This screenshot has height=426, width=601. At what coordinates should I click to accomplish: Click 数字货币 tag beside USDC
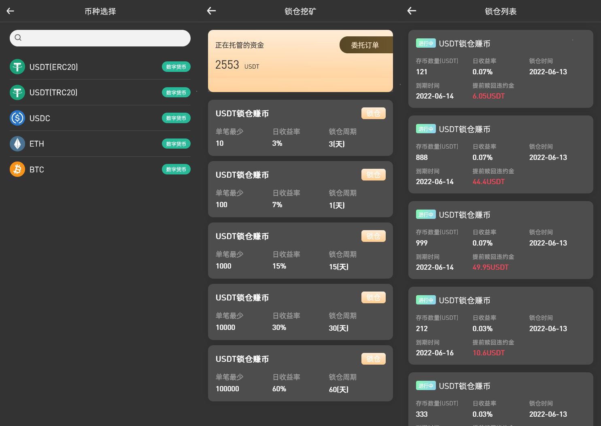pos(176,118)
